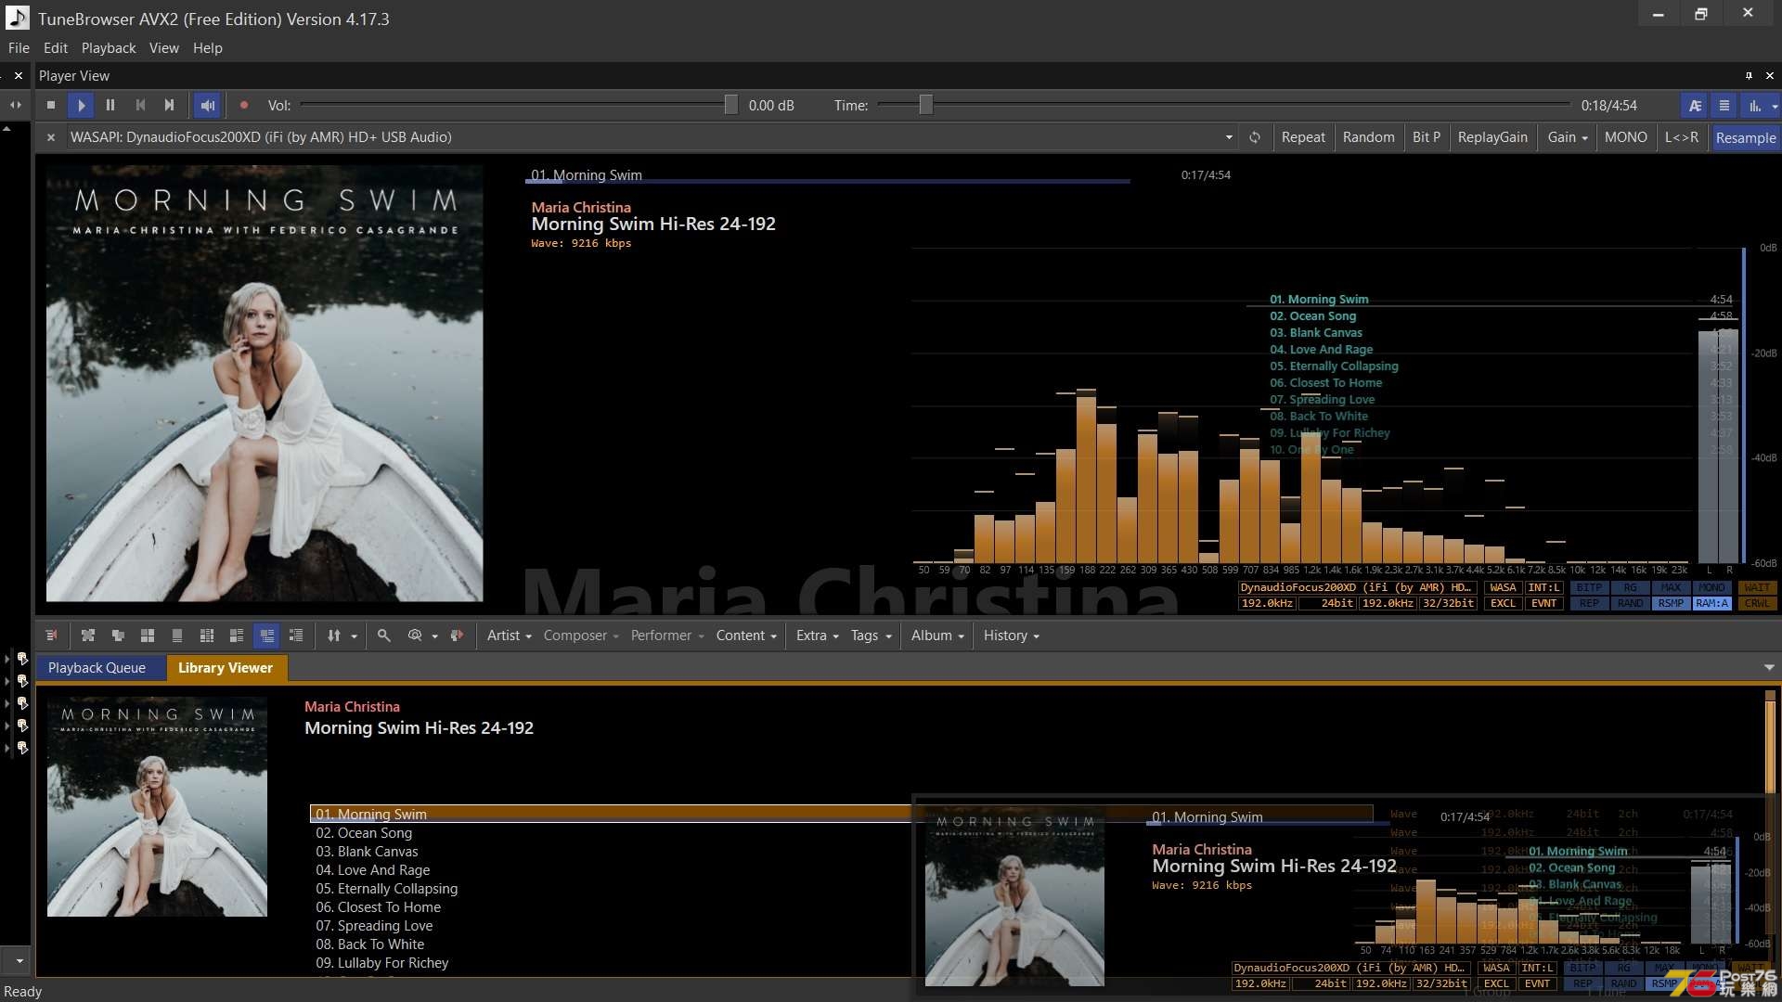Select the grid tiles view icon
Image resolution: width=1782 pixels, height=1002 pixels.
tap(148, 636)
